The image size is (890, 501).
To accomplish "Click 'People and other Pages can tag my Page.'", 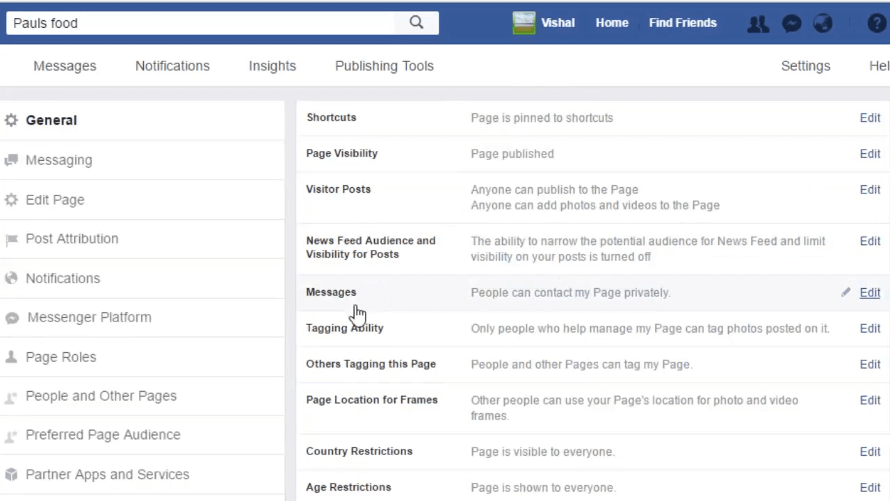I will (581, 365).
